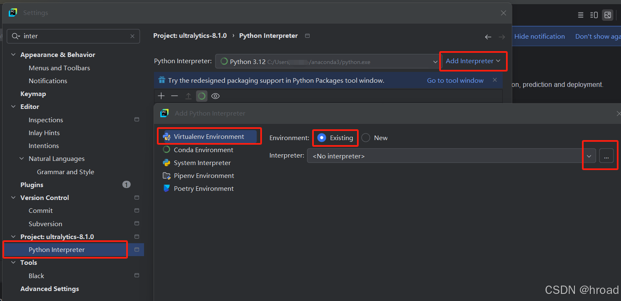This screenshot has height=301, width=621.
Task: Open Grammar and Style settings
Action: pos(66,172)
